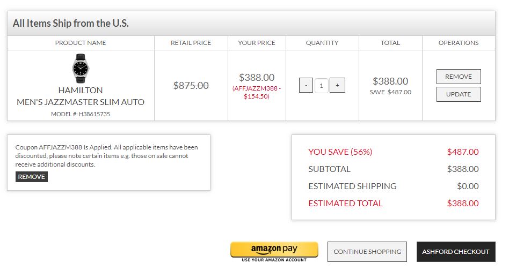
Task: Pay using the Amazon Pay button
Action: [274, 250]
